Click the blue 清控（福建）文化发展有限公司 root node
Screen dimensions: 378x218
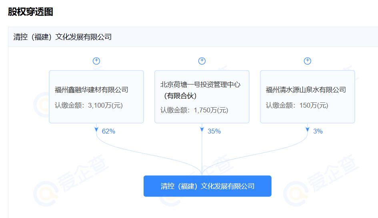pyautogui.click(x=207, y=186)
